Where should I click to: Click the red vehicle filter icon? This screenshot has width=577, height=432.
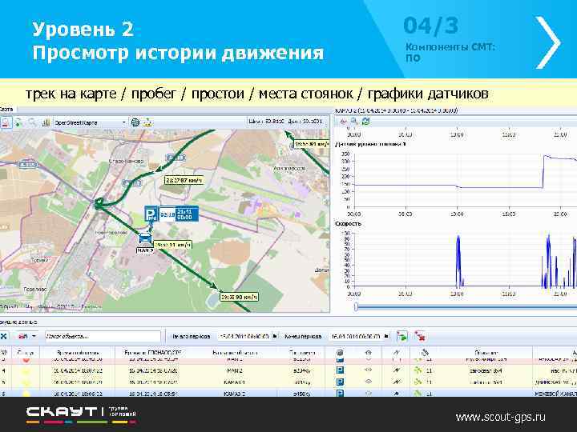pyautogui.click(x=23, y=336)
